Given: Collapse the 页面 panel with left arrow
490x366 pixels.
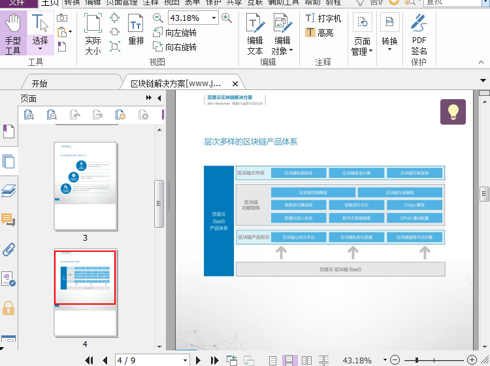Looking at the screenshot, I should point(159,98).
